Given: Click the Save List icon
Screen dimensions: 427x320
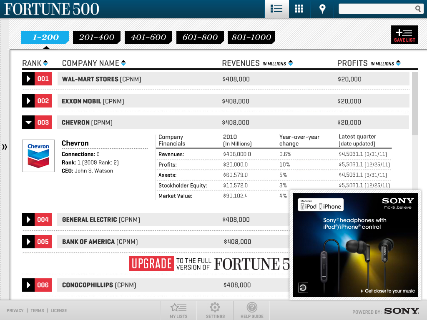Looking at the screenshot, I should pyautogui.click(x=404, y=35).
